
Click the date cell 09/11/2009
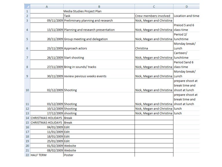click(47, 21)
